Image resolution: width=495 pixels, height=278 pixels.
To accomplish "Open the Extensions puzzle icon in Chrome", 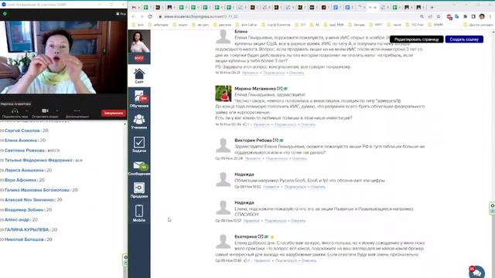I will click(465, 16).
